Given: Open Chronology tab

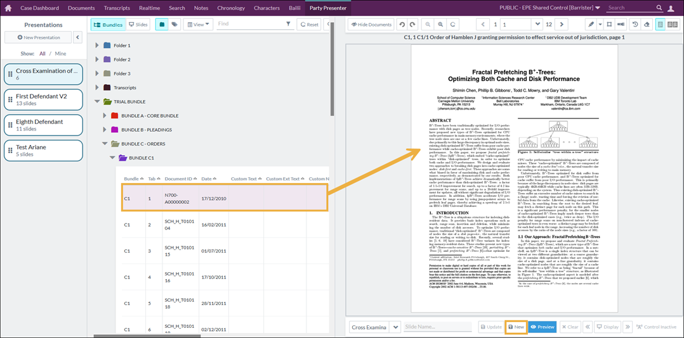Looking at the screenshot, I should (231, 8).
